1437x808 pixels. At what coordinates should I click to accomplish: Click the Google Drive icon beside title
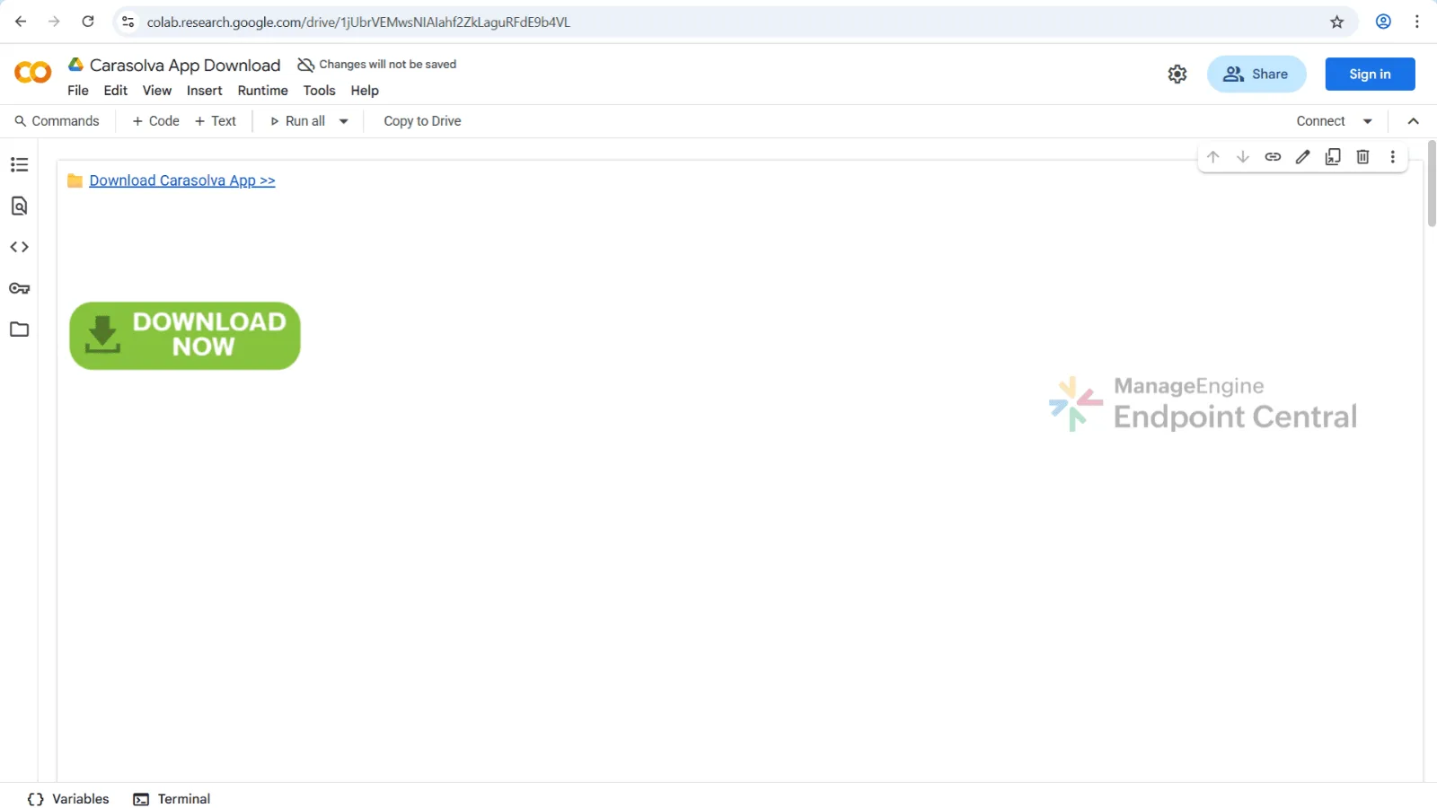click(76, 65)
